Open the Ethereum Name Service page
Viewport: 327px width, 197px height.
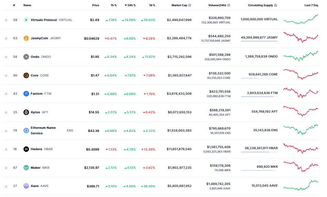[x=43, y=131]
